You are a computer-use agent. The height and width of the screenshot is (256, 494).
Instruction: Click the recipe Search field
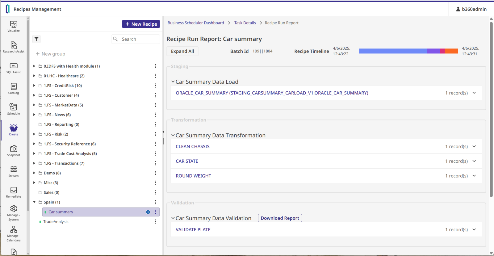pyautogui.click(x=139, y=39)
